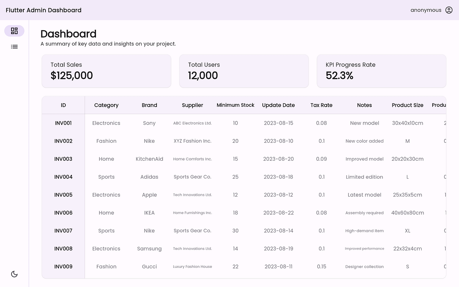Click the IKEA brand cell
The height and width of the screenshot is (287, 459).
(x=150, y=213)
